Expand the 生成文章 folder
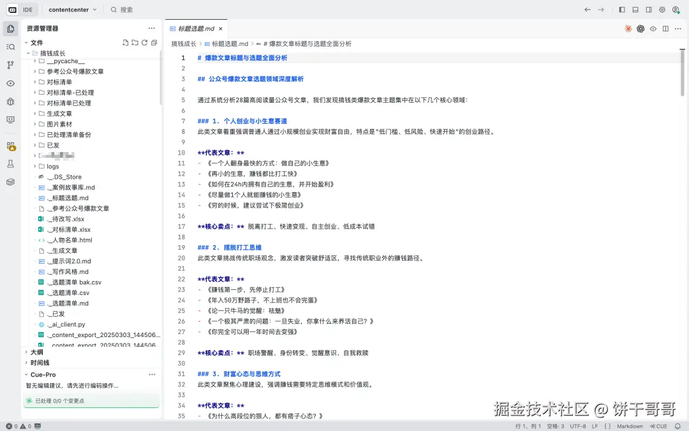Screen dimensions: 689x431 (x=34, y=114)
